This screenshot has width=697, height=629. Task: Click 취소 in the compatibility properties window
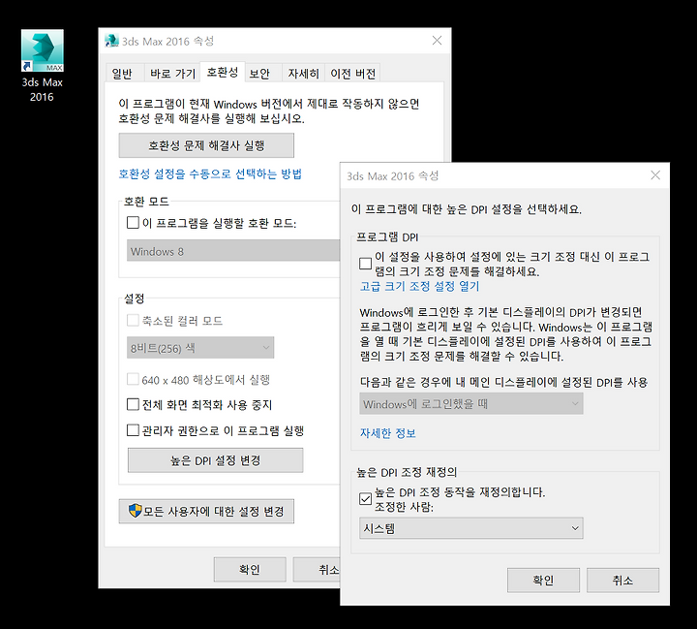tap(317, 569)
